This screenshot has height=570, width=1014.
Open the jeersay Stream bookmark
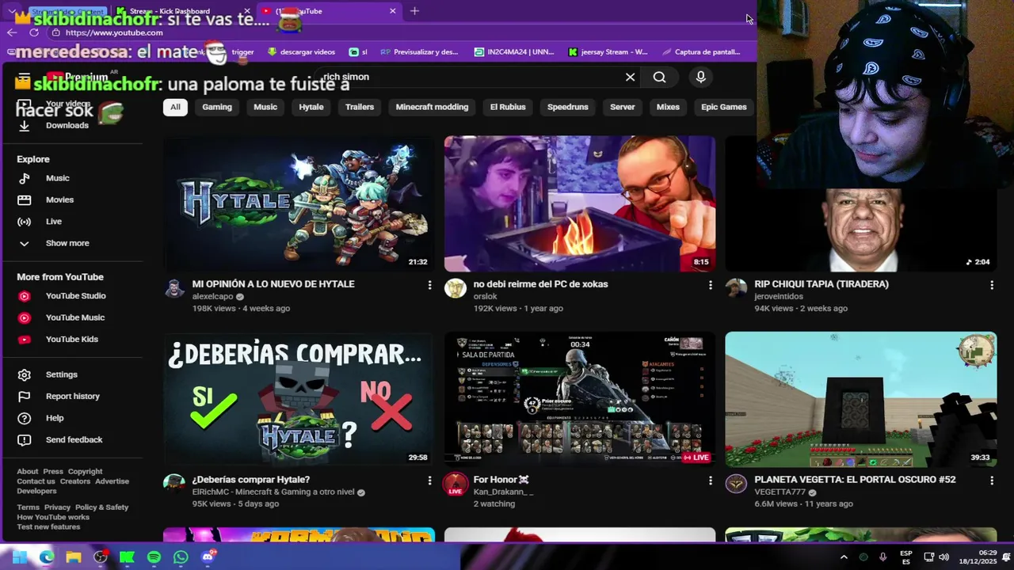(608, 51)
